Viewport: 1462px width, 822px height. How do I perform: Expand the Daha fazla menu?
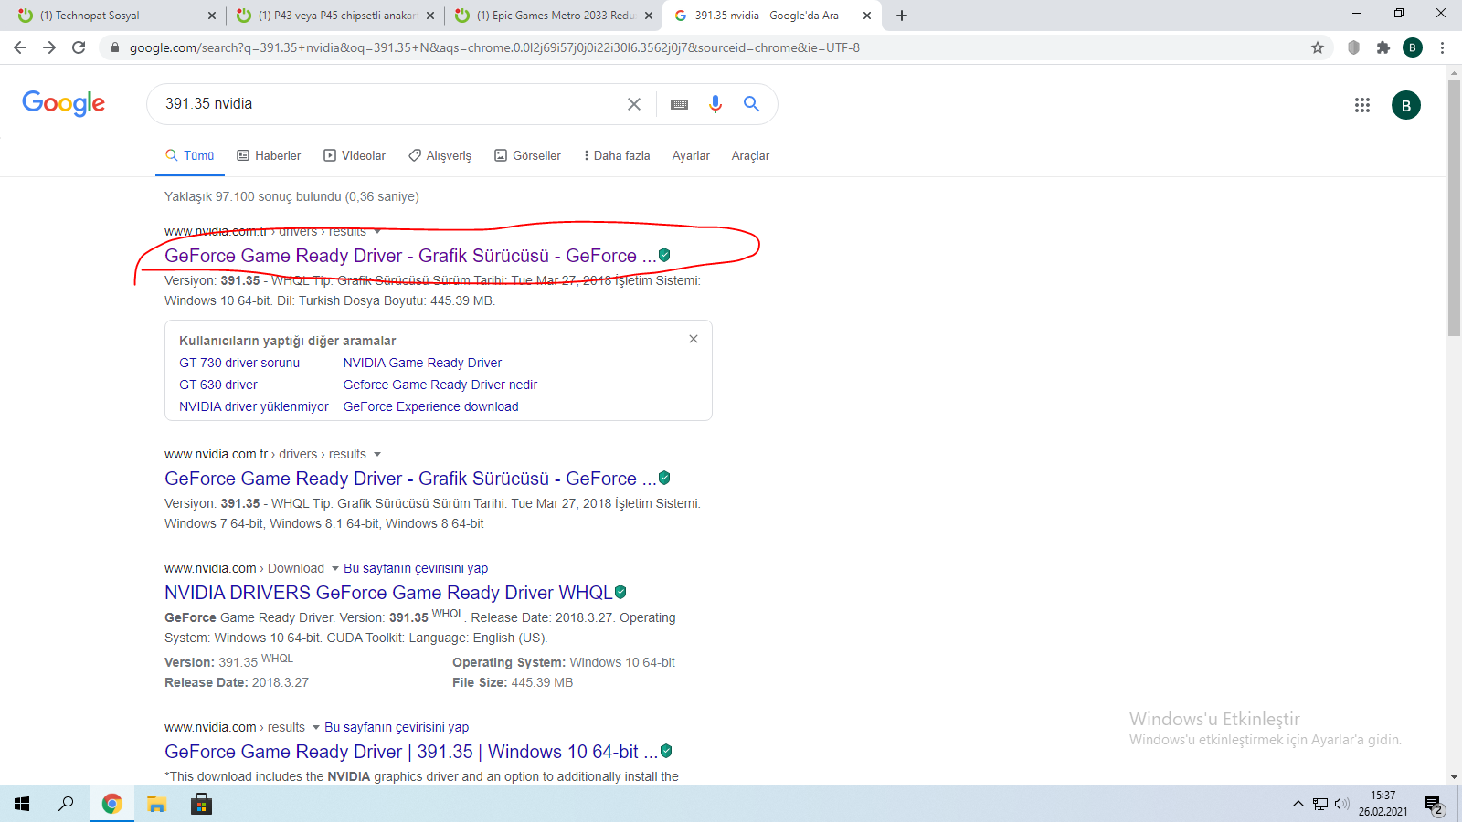617,156
